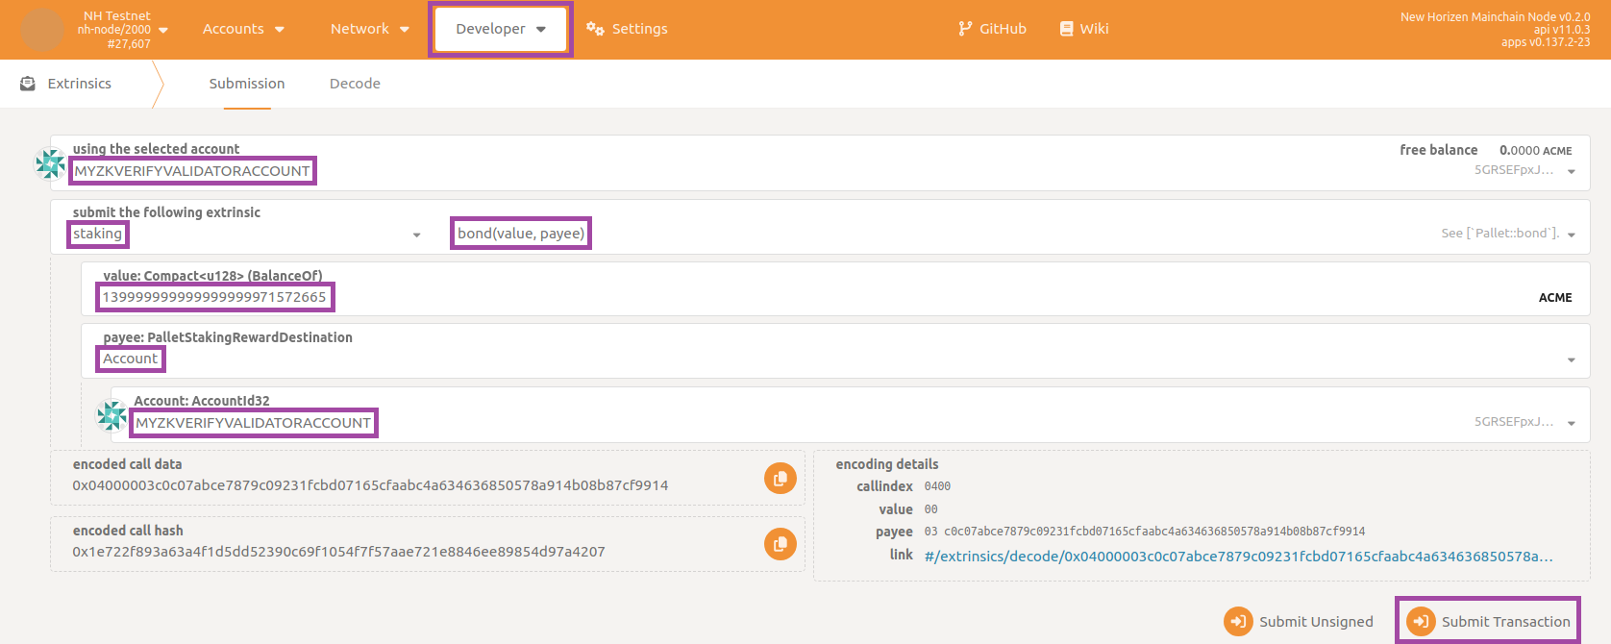This screenshot has height=644, width=1611.
Task: Open the Wiki page
Action: coord(1083,29)
